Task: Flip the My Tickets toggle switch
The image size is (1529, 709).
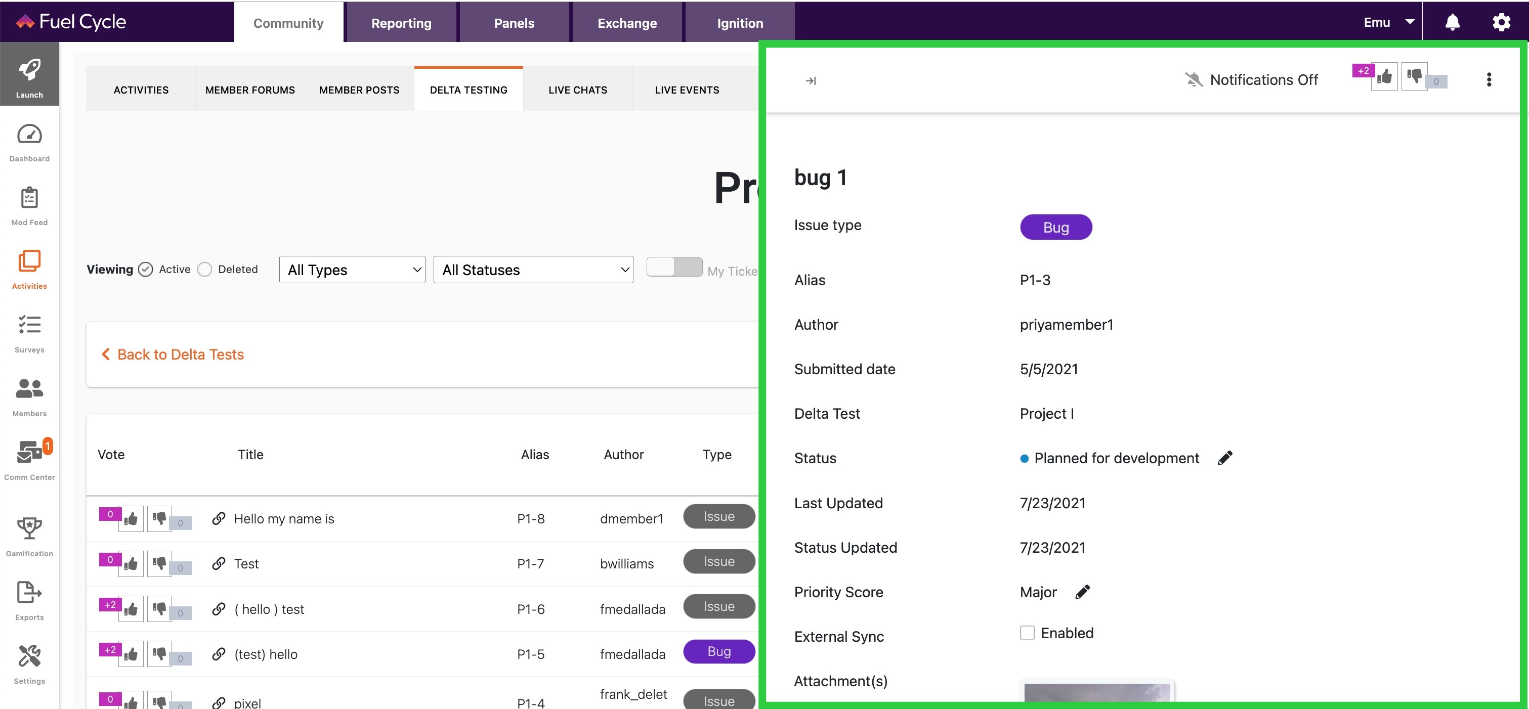Action: pyautogui.click(x=674, y=267)
